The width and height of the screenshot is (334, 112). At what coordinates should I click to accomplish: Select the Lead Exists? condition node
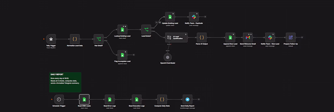pos(146,29)
